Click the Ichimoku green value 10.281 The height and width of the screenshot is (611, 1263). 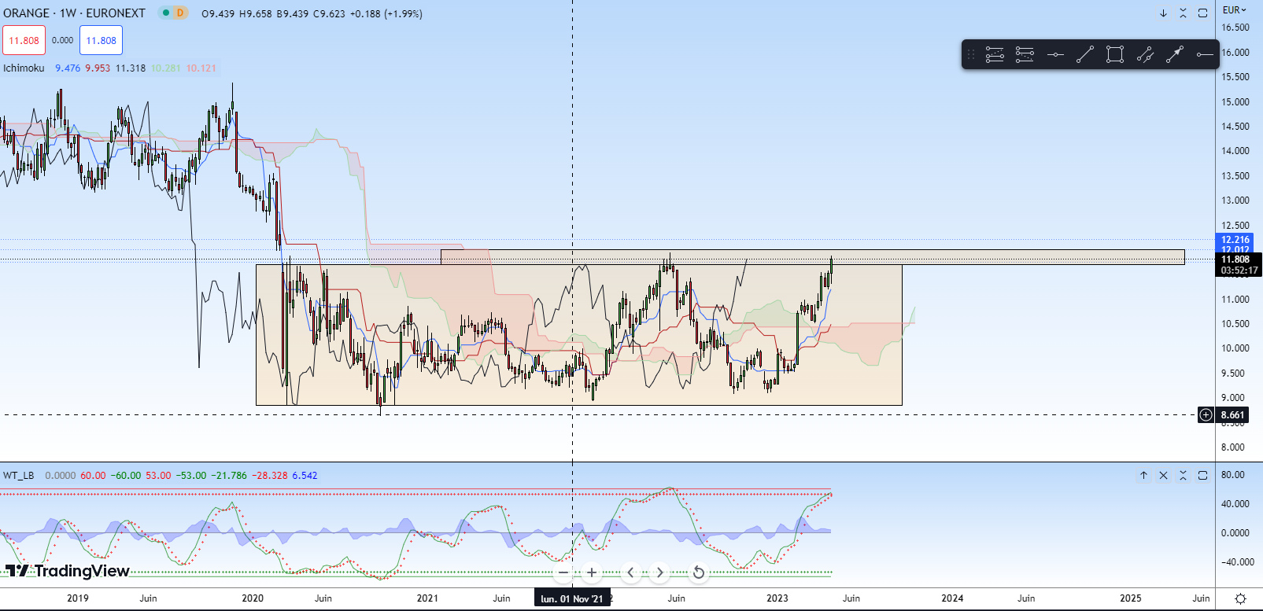[166, 68]
